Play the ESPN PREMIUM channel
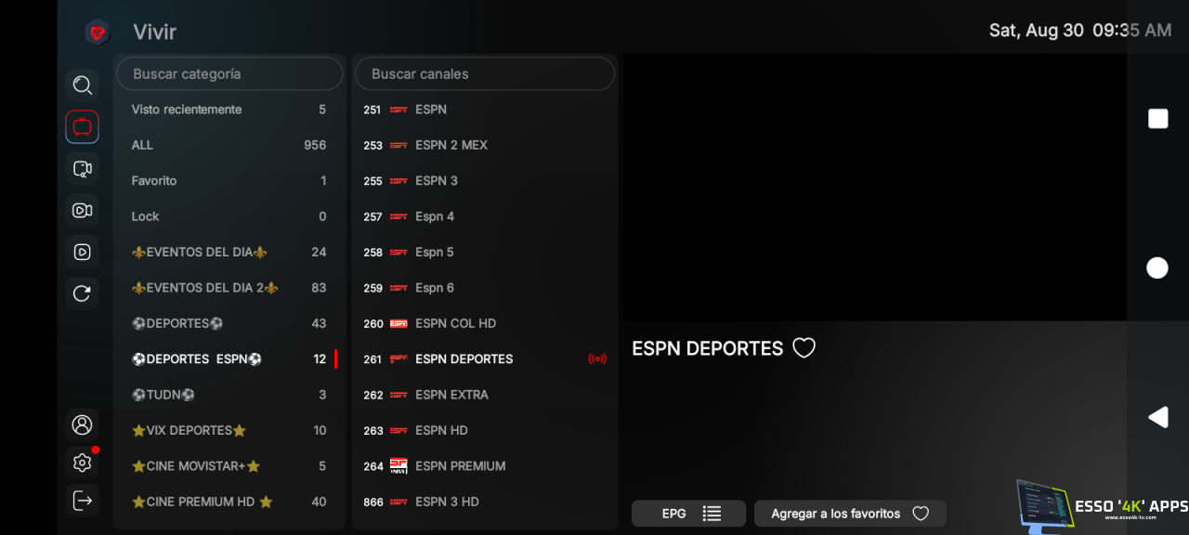This screenshot has height=535, width=1189. point(460,466)
